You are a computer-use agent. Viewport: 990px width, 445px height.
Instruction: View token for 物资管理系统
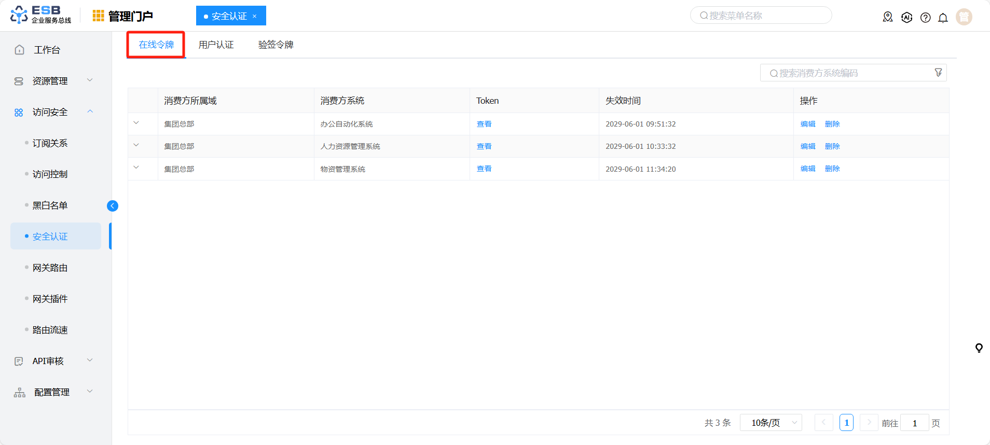[484, 169]
